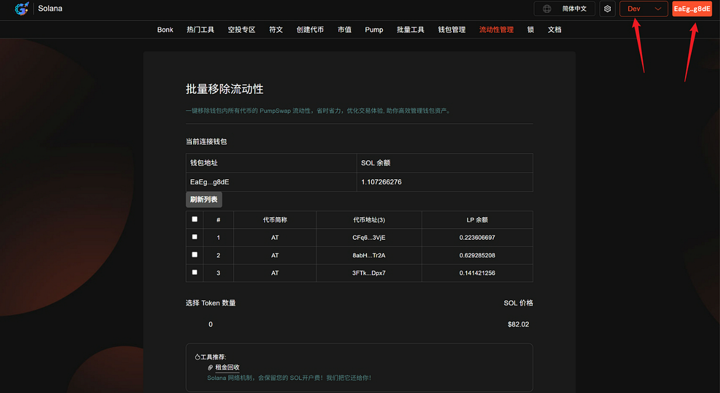Click the SOL price value $82.02

(x=518, y=324)
